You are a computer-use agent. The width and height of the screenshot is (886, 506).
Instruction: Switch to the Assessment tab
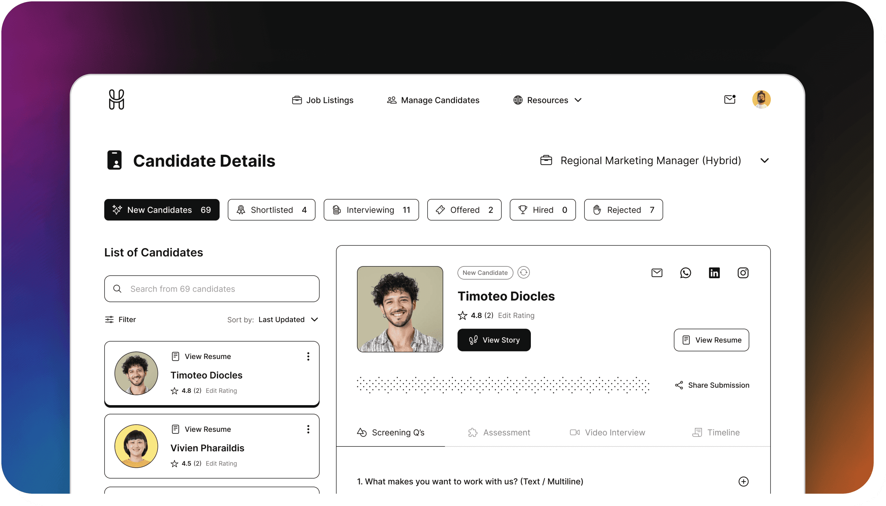pyautogui.click(x=499, y=432)
